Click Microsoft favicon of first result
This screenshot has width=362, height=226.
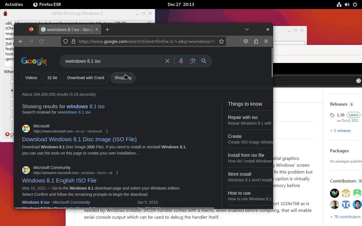click(26, 129)
